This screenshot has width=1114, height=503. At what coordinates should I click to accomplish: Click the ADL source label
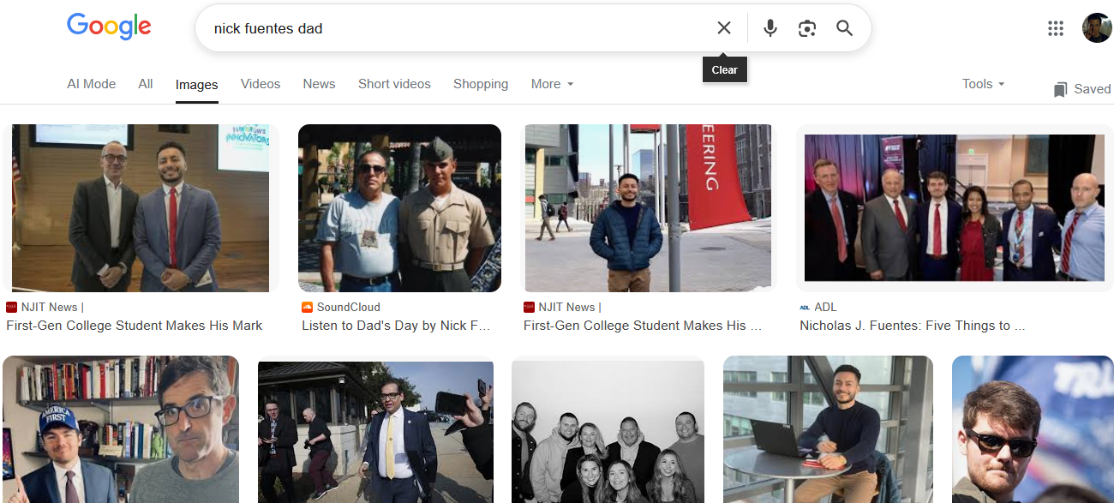pos(825,307)
